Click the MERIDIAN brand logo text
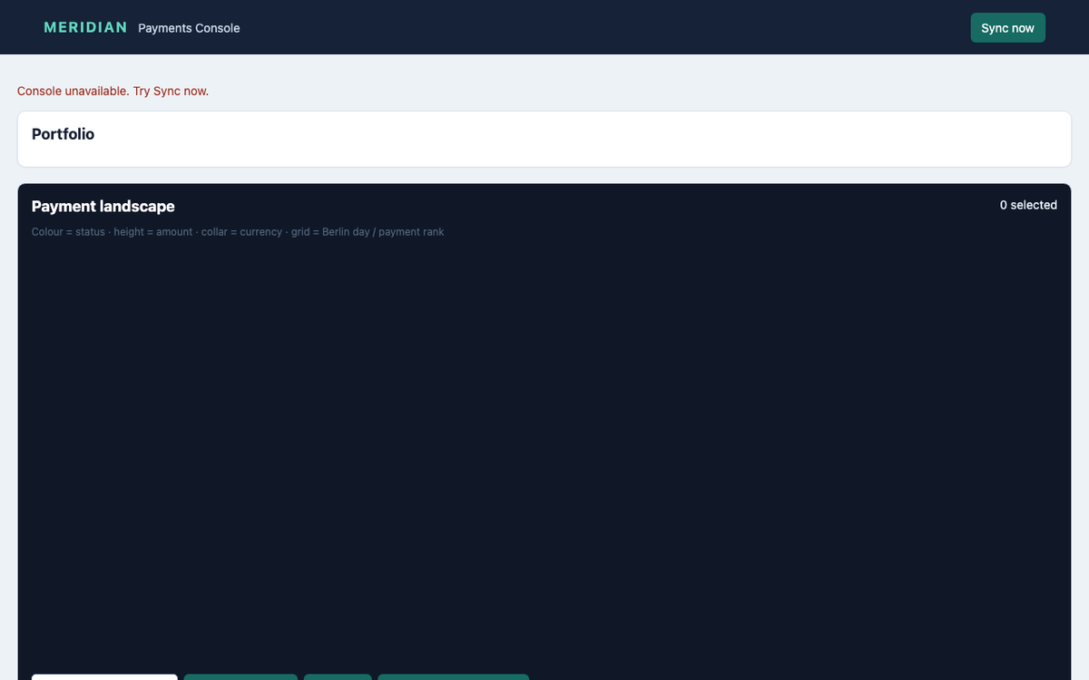 coord(85,27)
